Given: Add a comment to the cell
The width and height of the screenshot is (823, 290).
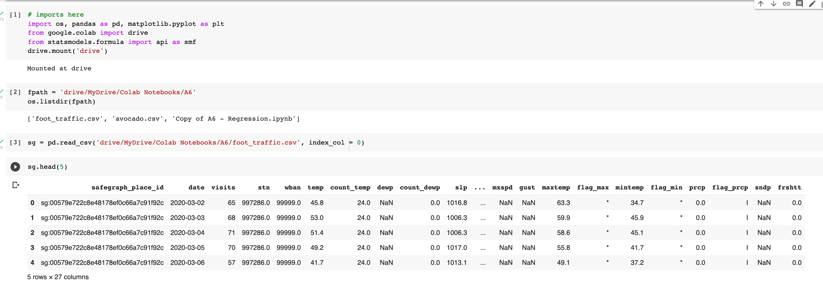Looking at the screenshot, I should pyautogui.click(x=800, y=4).
